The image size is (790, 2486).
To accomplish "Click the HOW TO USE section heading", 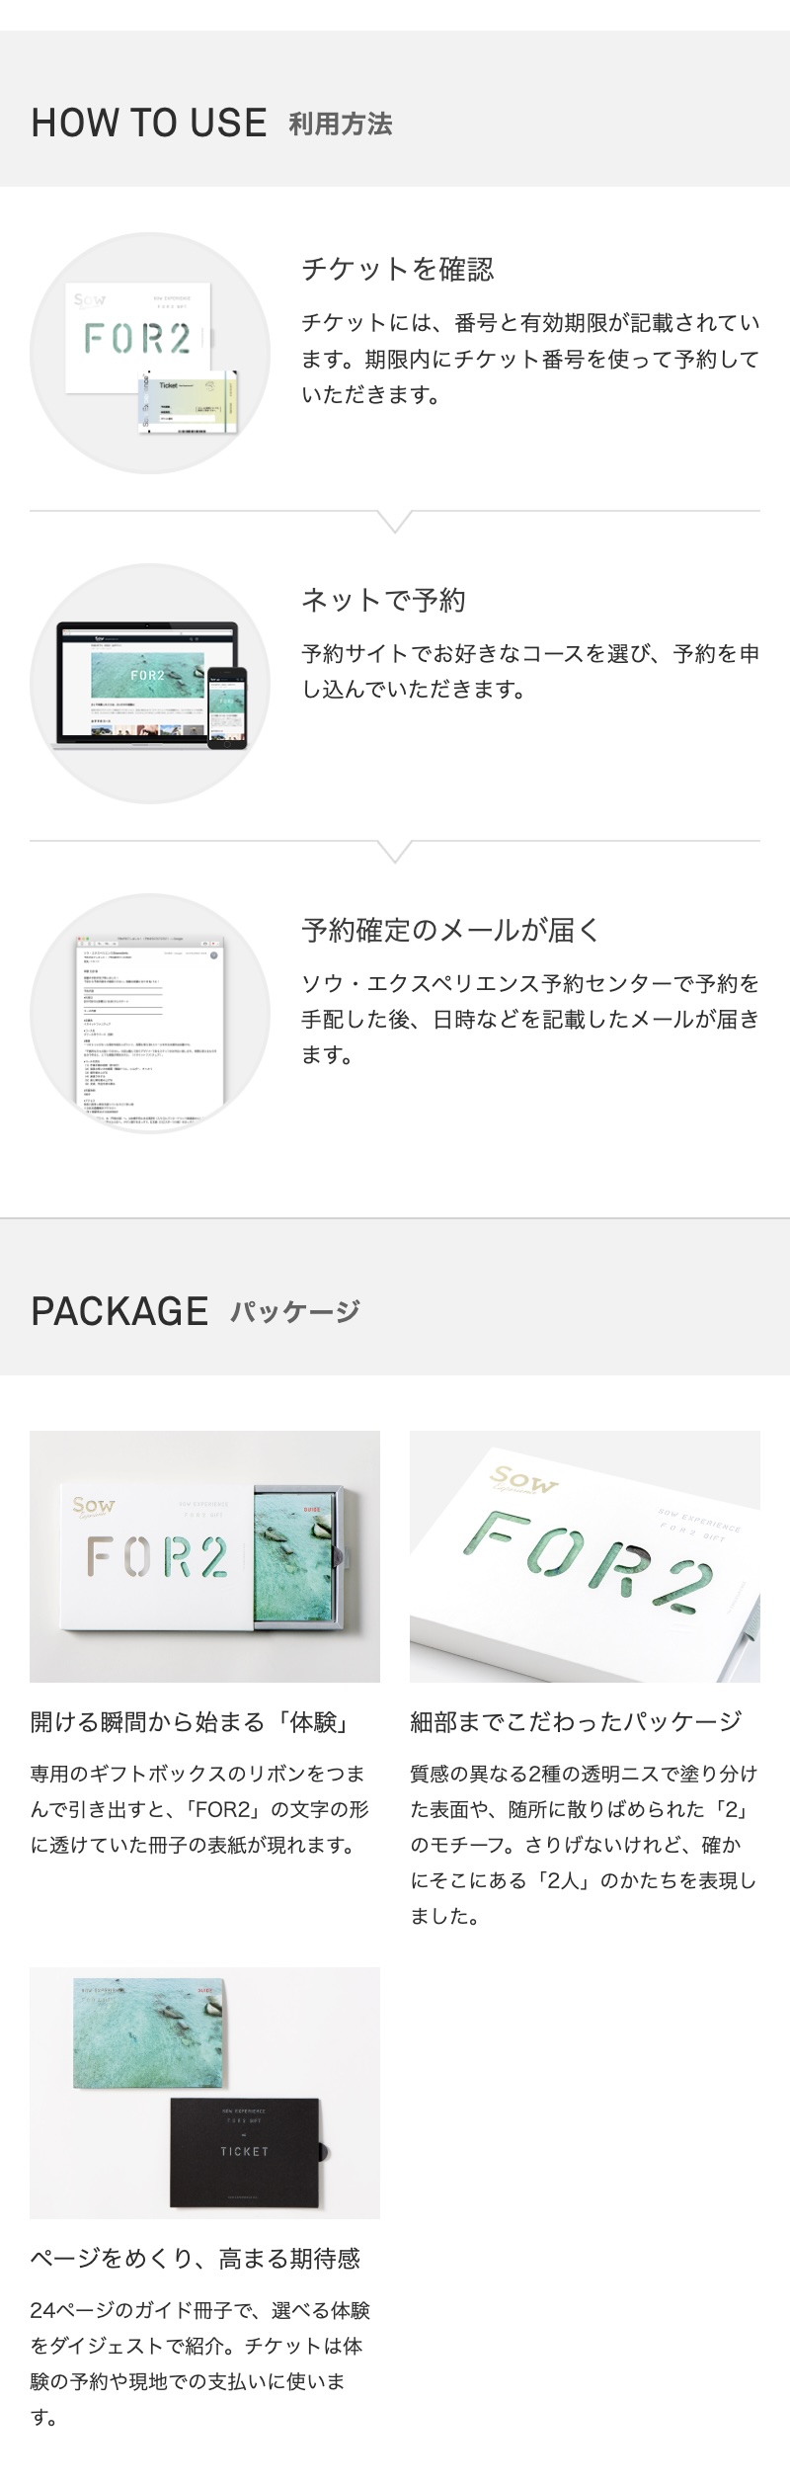I will (149, 124).
